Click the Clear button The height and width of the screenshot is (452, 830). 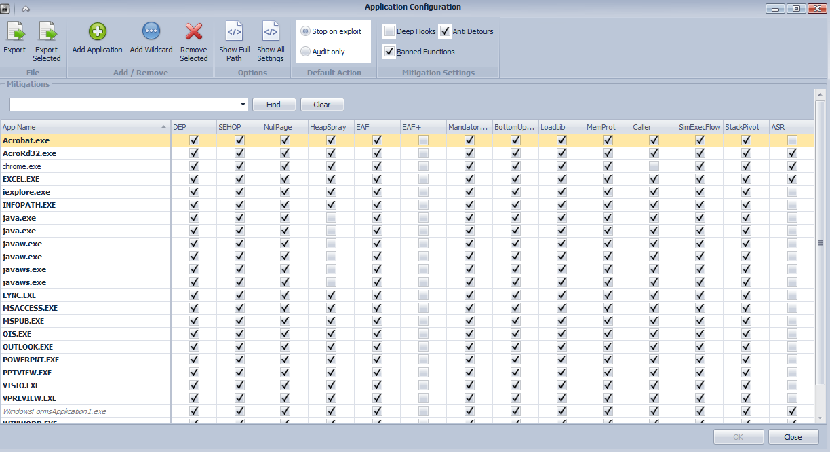[x=322, y=105]
